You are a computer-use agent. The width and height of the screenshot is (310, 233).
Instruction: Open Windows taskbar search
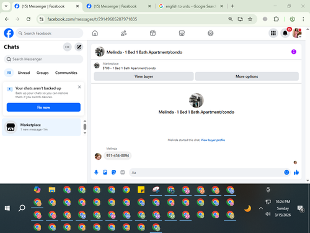pyautogui.click(x=22, y=208)
